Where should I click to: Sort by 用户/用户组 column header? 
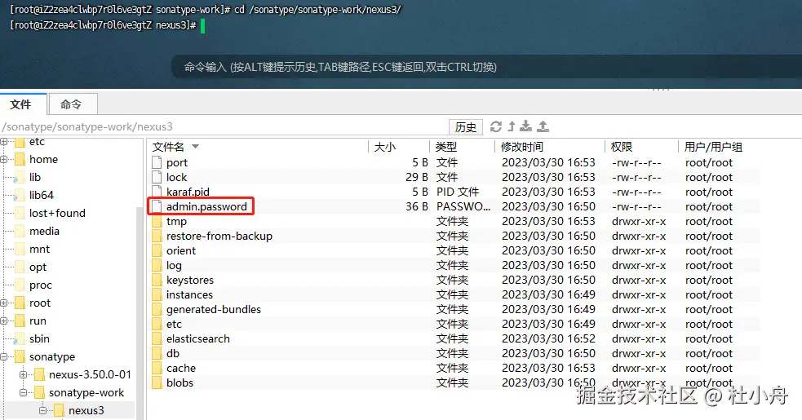point(713,147)
